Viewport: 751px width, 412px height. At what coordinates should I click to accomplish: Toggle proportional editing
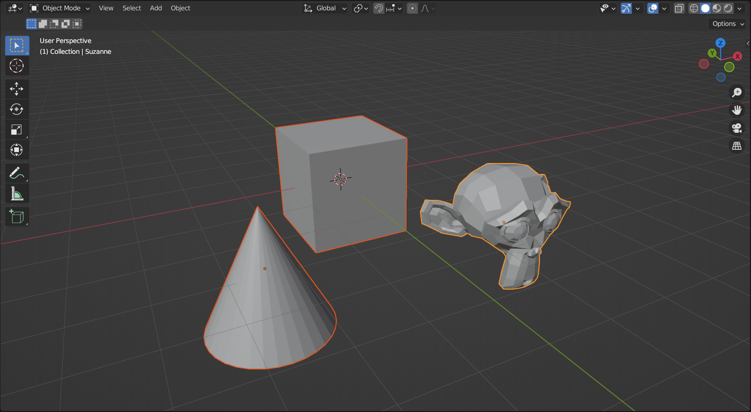(x=413, y=8)
